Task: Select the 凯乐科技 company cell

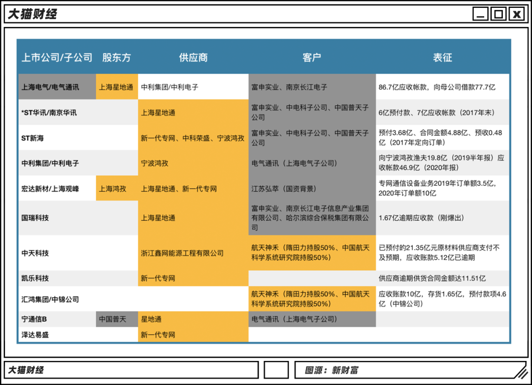Action: point(57,278)
